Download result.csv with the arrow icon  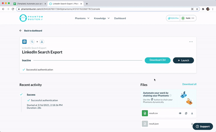click(192, 113)
